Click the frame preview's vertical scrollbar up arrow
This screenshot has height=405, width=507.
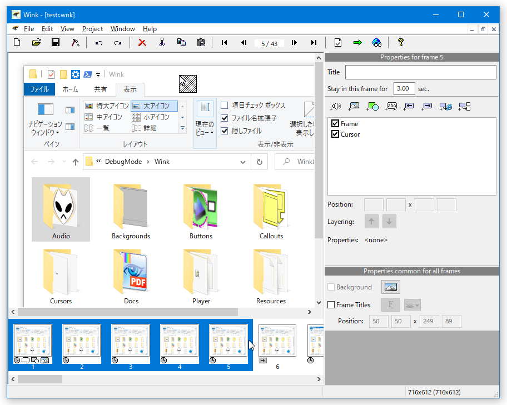tap(319, 58)
